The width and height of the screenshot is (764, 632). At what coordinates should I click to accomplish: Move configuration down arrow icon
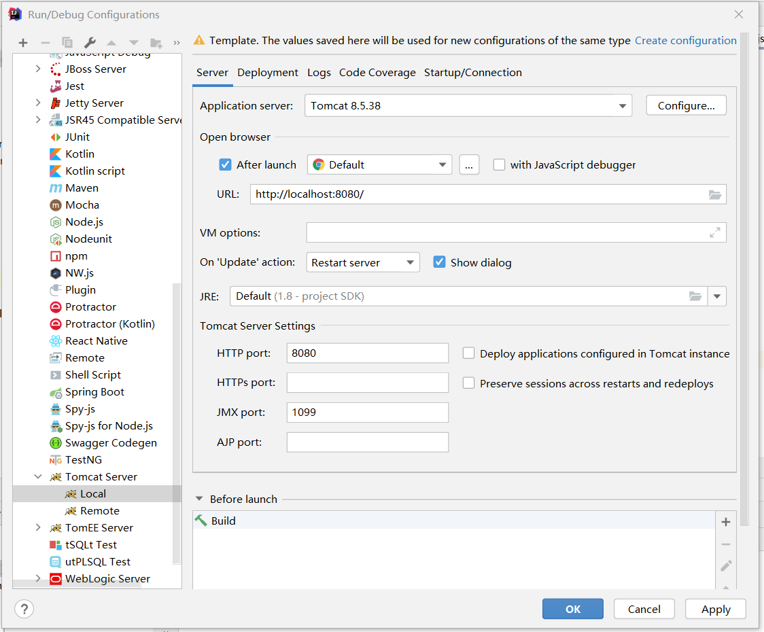pyautogui.click(x=133, y=43)
